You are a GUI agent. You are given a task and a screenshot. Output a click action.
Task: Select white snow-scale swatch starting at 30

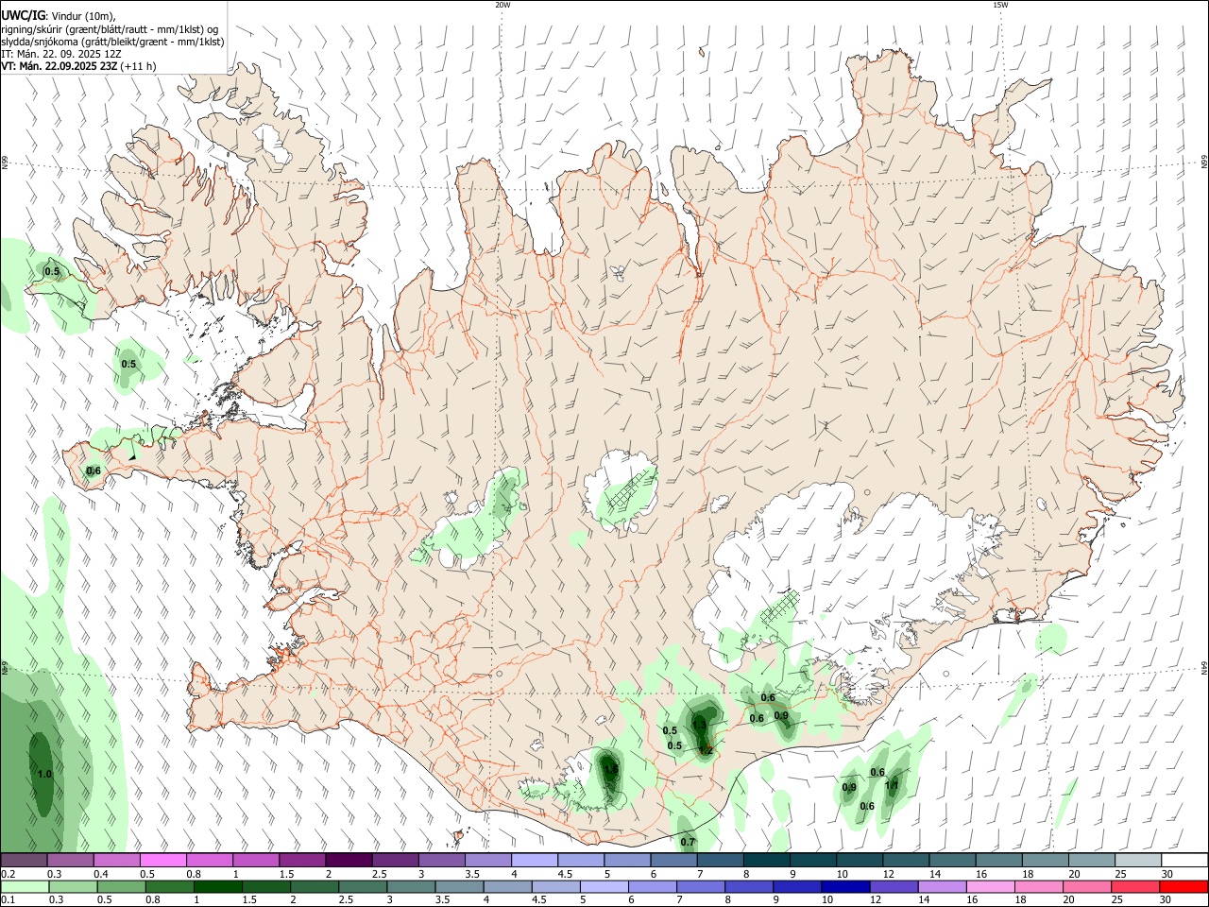pos(1185,860)
